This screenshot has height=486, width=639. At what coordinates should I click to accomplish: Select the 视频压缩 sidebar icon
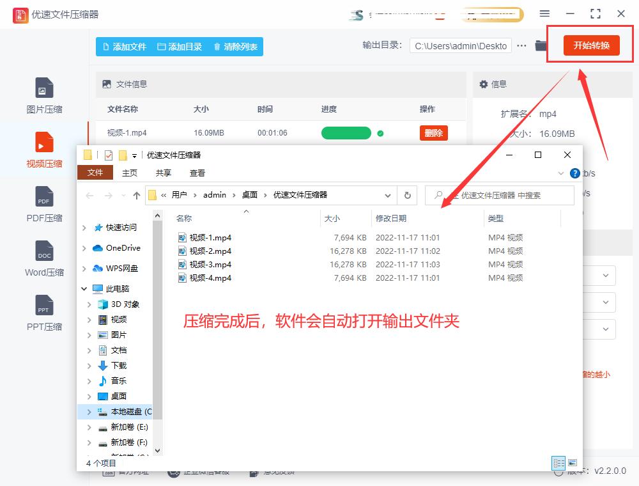coord(43,149)
